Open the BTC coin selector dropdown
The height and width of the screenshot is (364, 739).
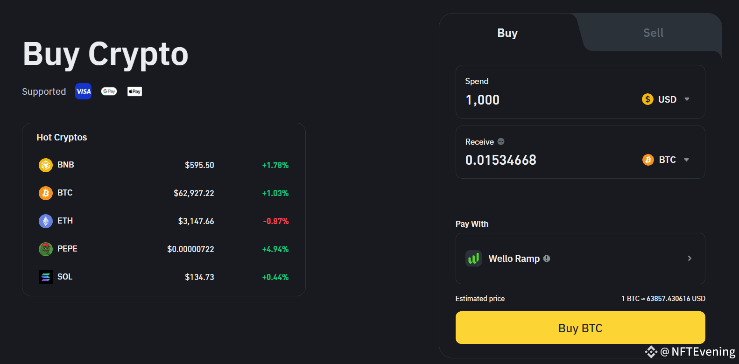point(666,160)
